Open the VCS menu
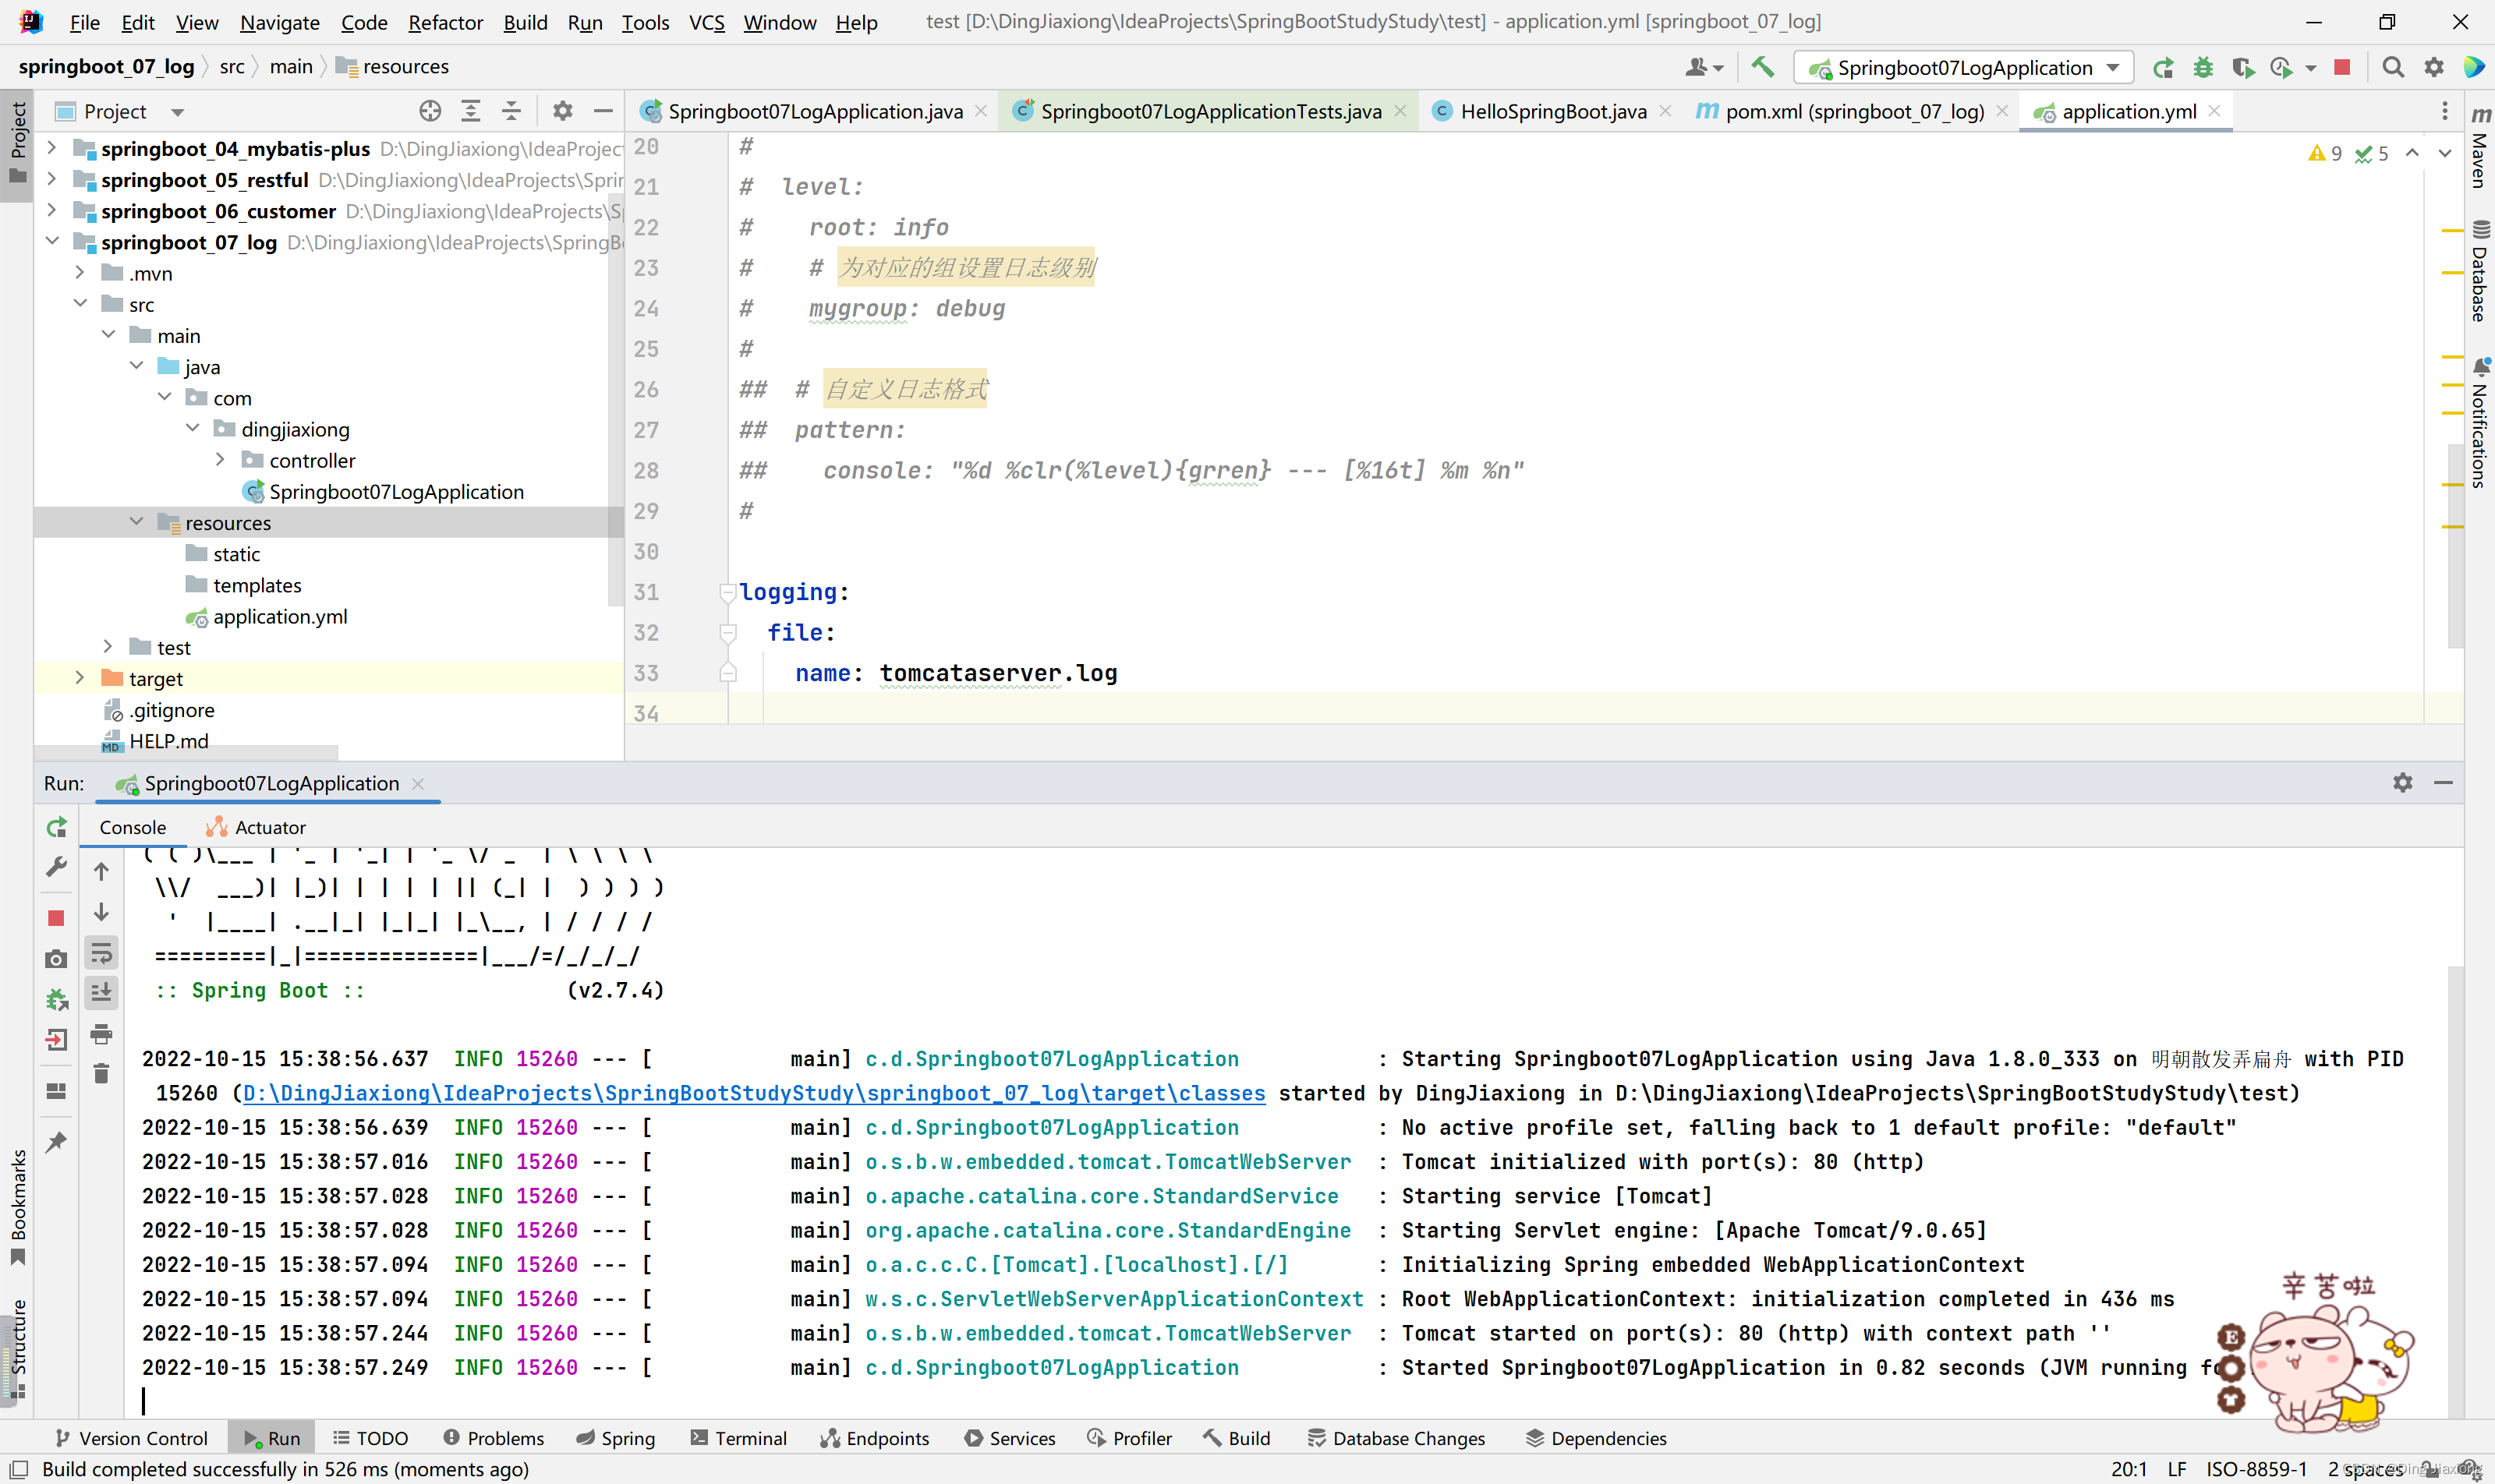 [706, 22]
